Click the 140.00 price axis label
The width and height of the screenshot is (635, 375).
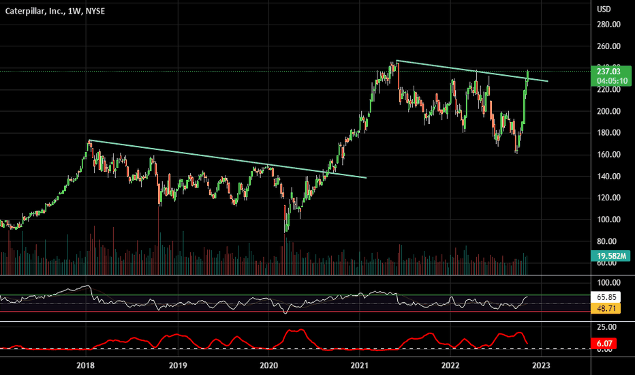[608, 177]
